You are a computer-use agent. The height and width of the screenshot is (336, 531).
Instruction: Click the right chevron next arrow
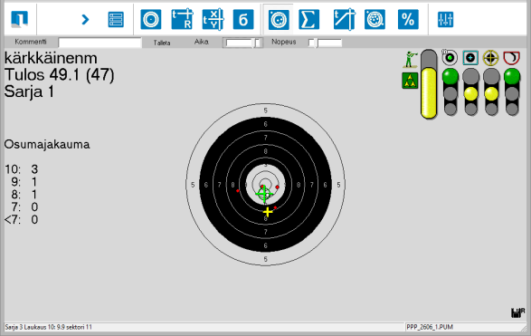click(x=85, y=19)
